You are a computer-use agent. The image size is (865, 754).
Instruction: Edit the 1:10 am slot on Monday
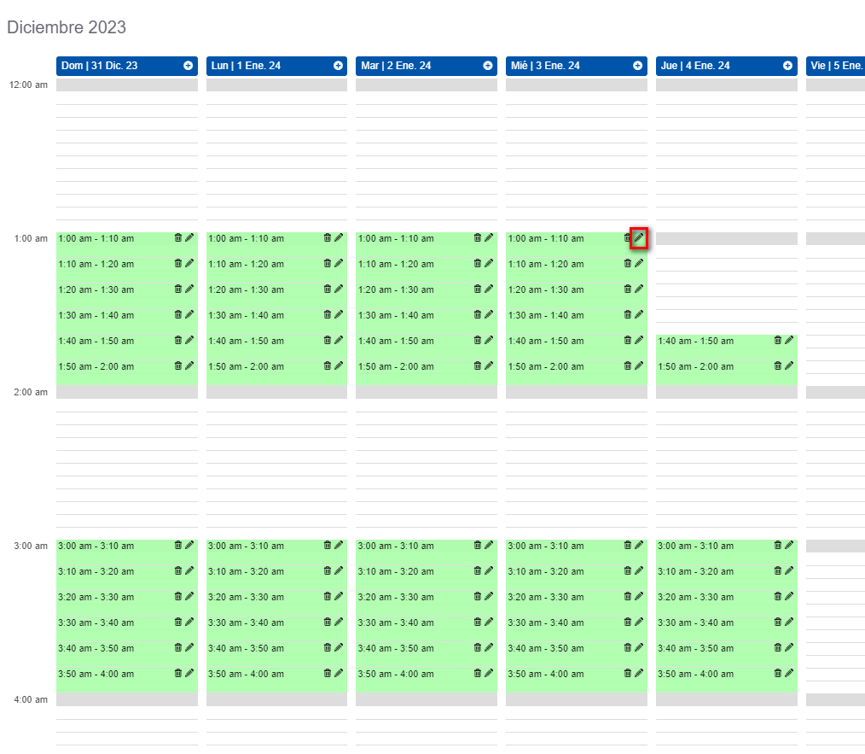[339, 263]
